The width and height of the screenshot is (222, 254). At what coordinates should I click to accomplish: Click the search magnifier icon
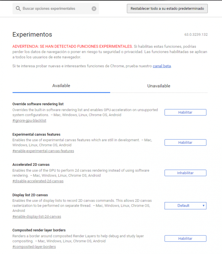point(18,9)
